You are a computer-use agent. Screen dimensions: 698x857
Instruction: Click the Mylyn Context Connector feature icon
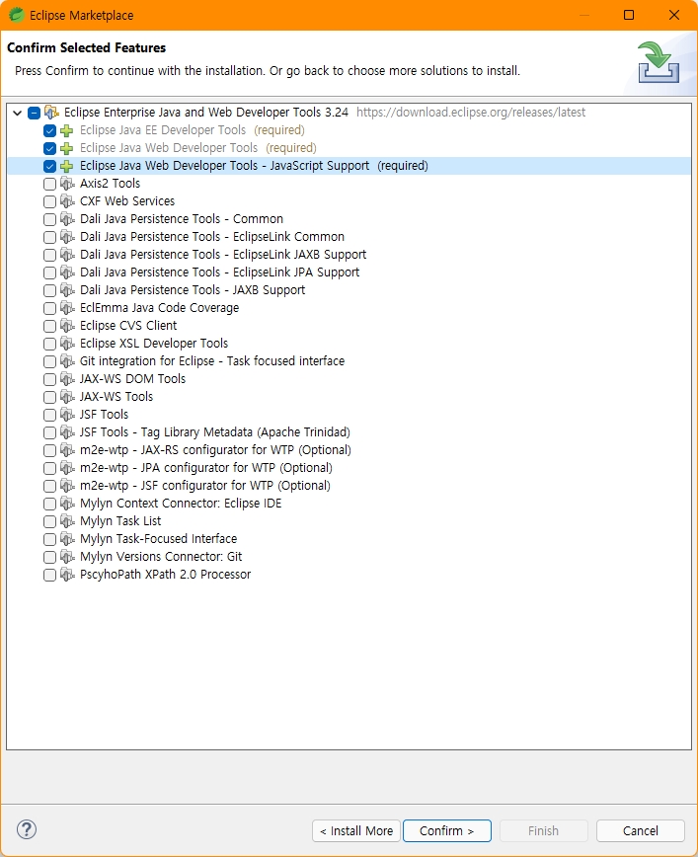point(67,504)
